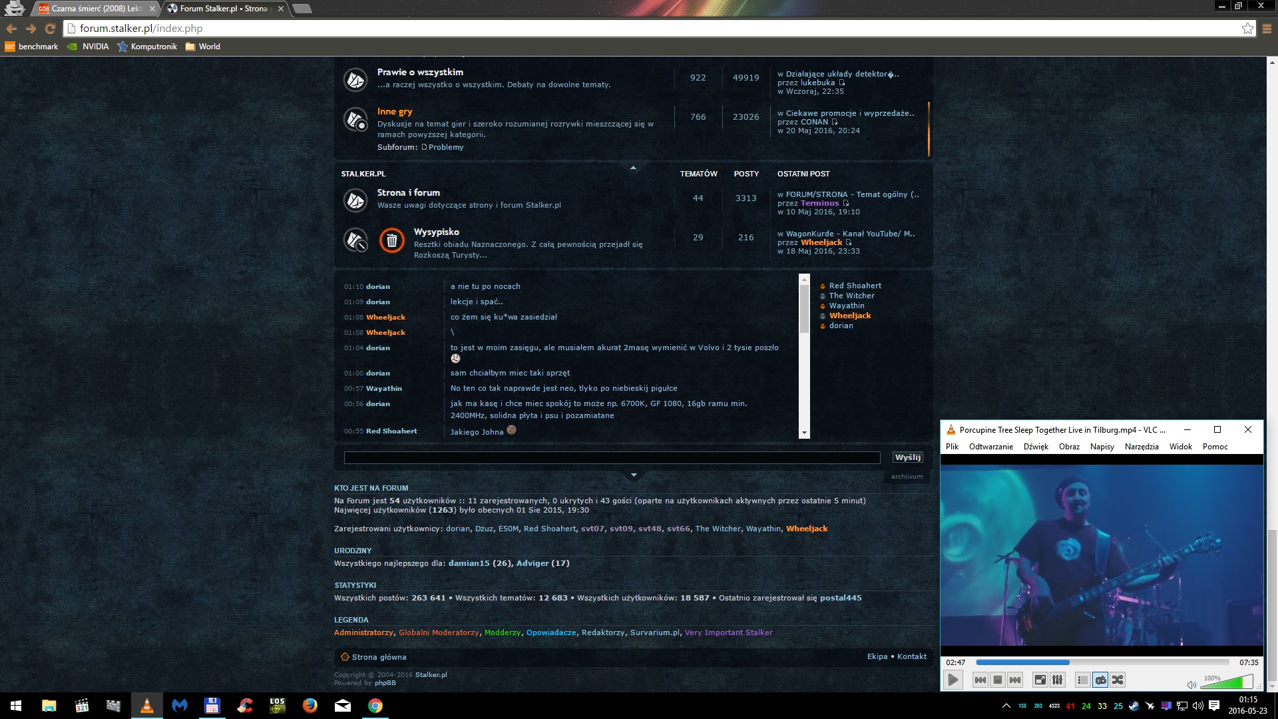Open Wheeljack profile in online list
The width and height of the screenshot is (1278, 719).
pos(807,529)
